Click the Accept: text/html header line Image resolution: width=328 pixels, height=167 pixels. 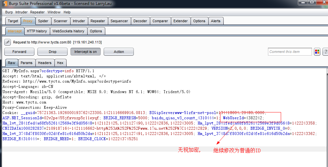(x=54, y=76)
